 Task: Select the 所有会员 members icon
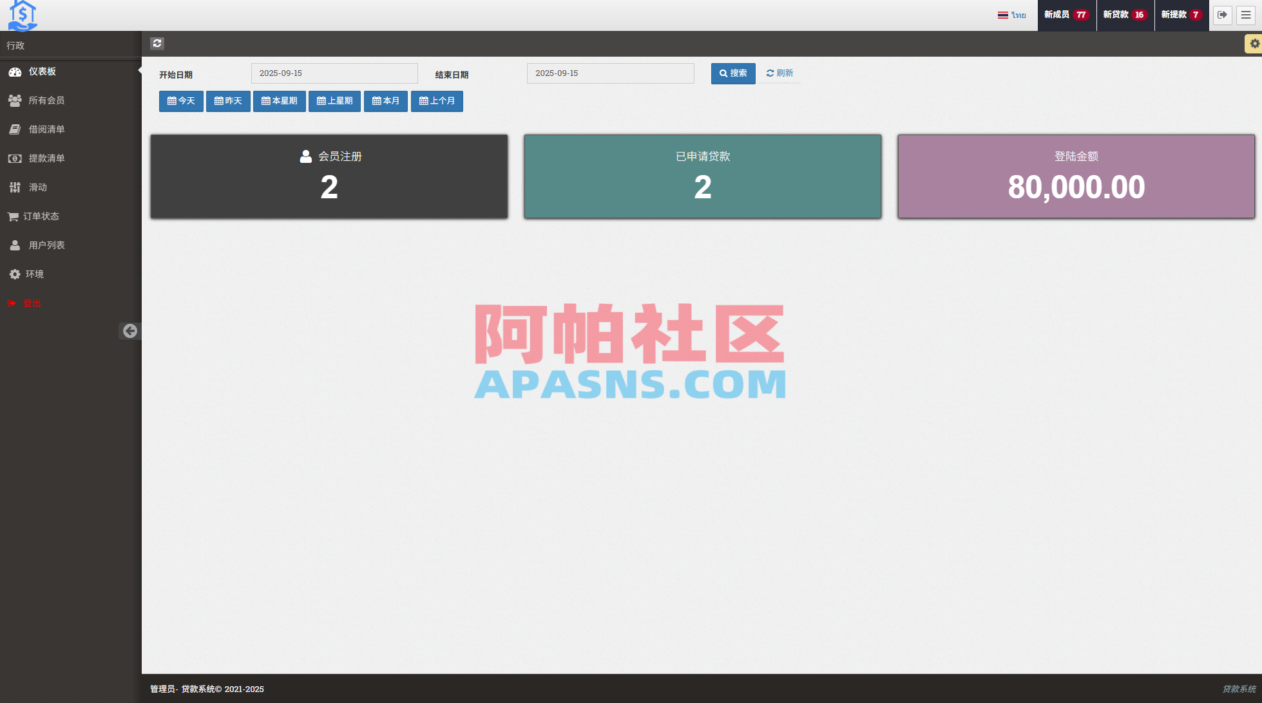tap(15, 100)
